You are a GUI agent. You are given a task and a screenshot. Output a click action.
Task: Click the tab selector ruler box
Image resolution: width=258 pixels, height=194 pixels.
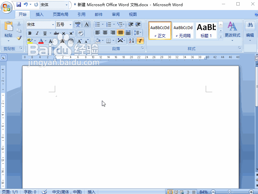(x=3, y=58)
